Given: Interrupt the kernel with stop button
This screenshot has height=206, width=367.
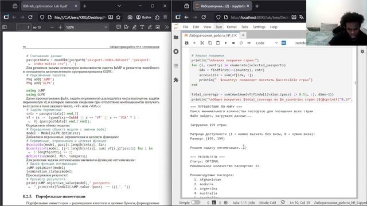Looking at the screenshot, I should [x=233, y=43].
